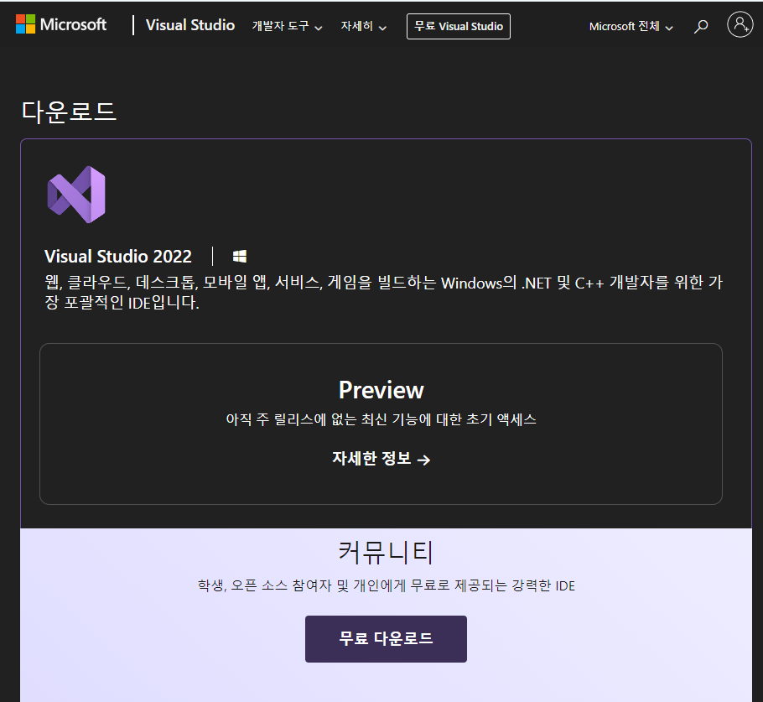Click the 무료 다운로드 community button
This screenshot has width=763, height=702.
coord(386,639)
